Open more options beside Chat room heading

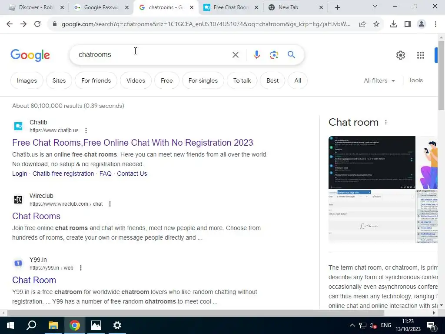click(386, 122)
